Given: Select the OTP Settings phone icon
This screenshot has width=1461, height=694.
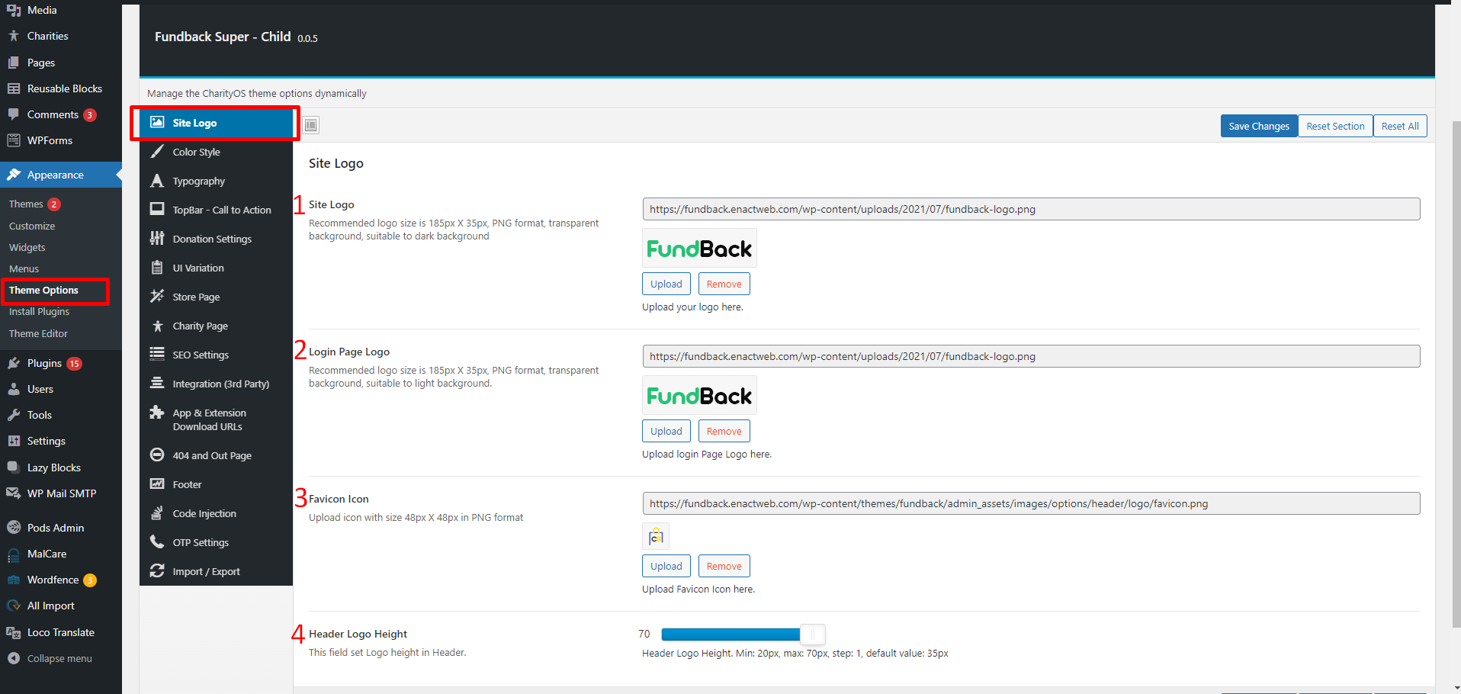Looking at the screenshot, I should tap(156, 542).
